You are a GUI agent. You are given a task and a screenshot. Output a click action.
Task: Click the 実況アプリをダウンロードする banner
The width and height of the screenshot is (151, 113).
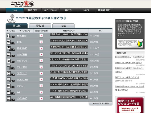pyautogui.click(x=130, y=105)
